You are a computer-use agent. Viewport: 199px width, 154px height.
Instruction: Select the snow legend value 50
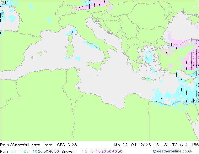pos(120,151)
